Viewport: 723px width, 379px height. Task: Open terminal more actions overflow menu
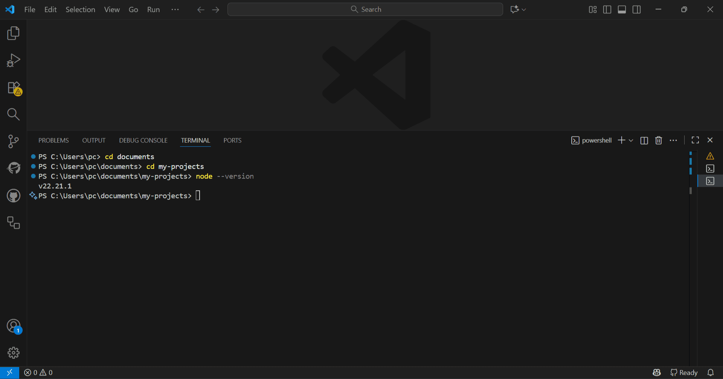(674, 140)
